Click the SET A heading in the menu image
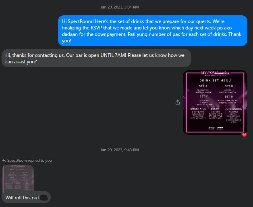This screenshot has width=253, height=207. (x=203, y=86)
